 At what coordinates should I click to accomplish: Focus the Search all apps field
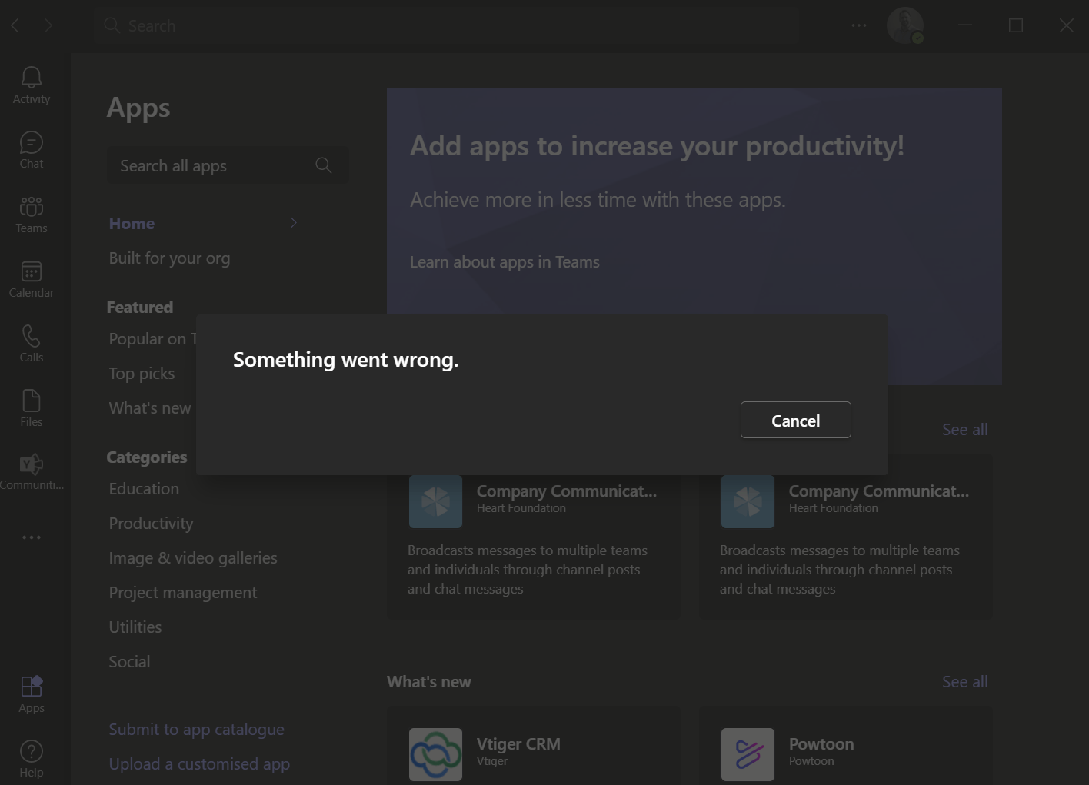(227, 165)
